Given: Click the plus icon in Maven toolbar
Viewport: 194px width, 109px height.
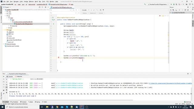Looking at the screenshot, I should tap(179, 10).
